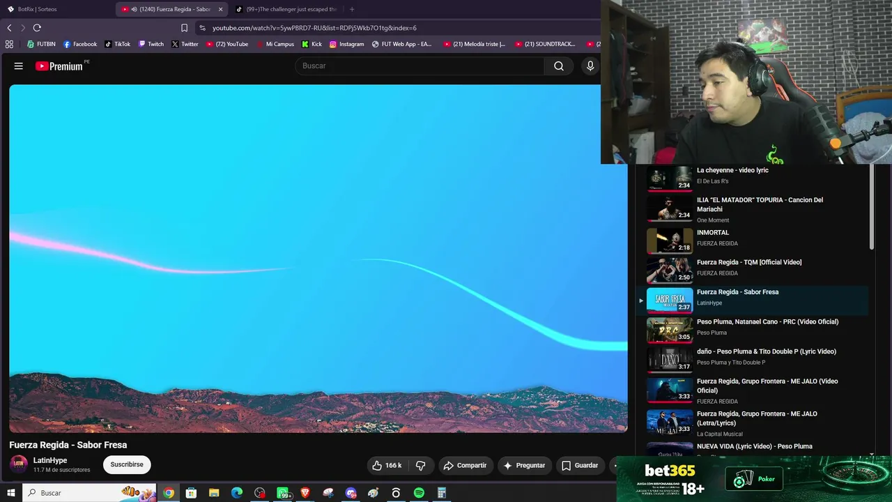Image resolution: width=892 pixels, height=502 pixels.
Task: Open a new browser tab
Action: click(352, 9)
